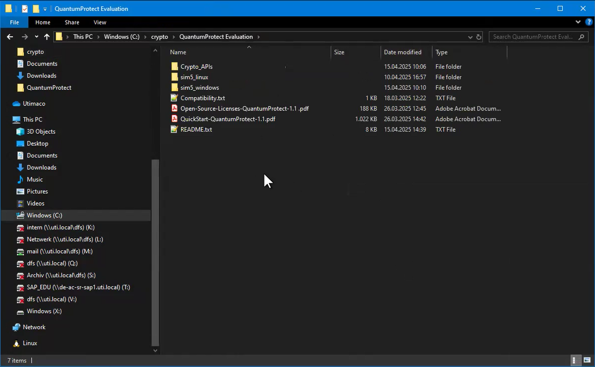Click the Pictures icon in sidebar
The height and width of the screenshot is (367, 595).
click(20, 192)
